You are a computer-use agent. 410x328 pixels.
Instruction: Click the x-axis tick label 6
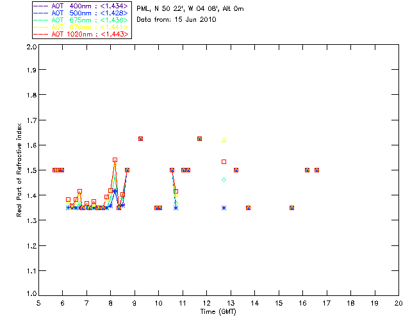click(63, 303)
